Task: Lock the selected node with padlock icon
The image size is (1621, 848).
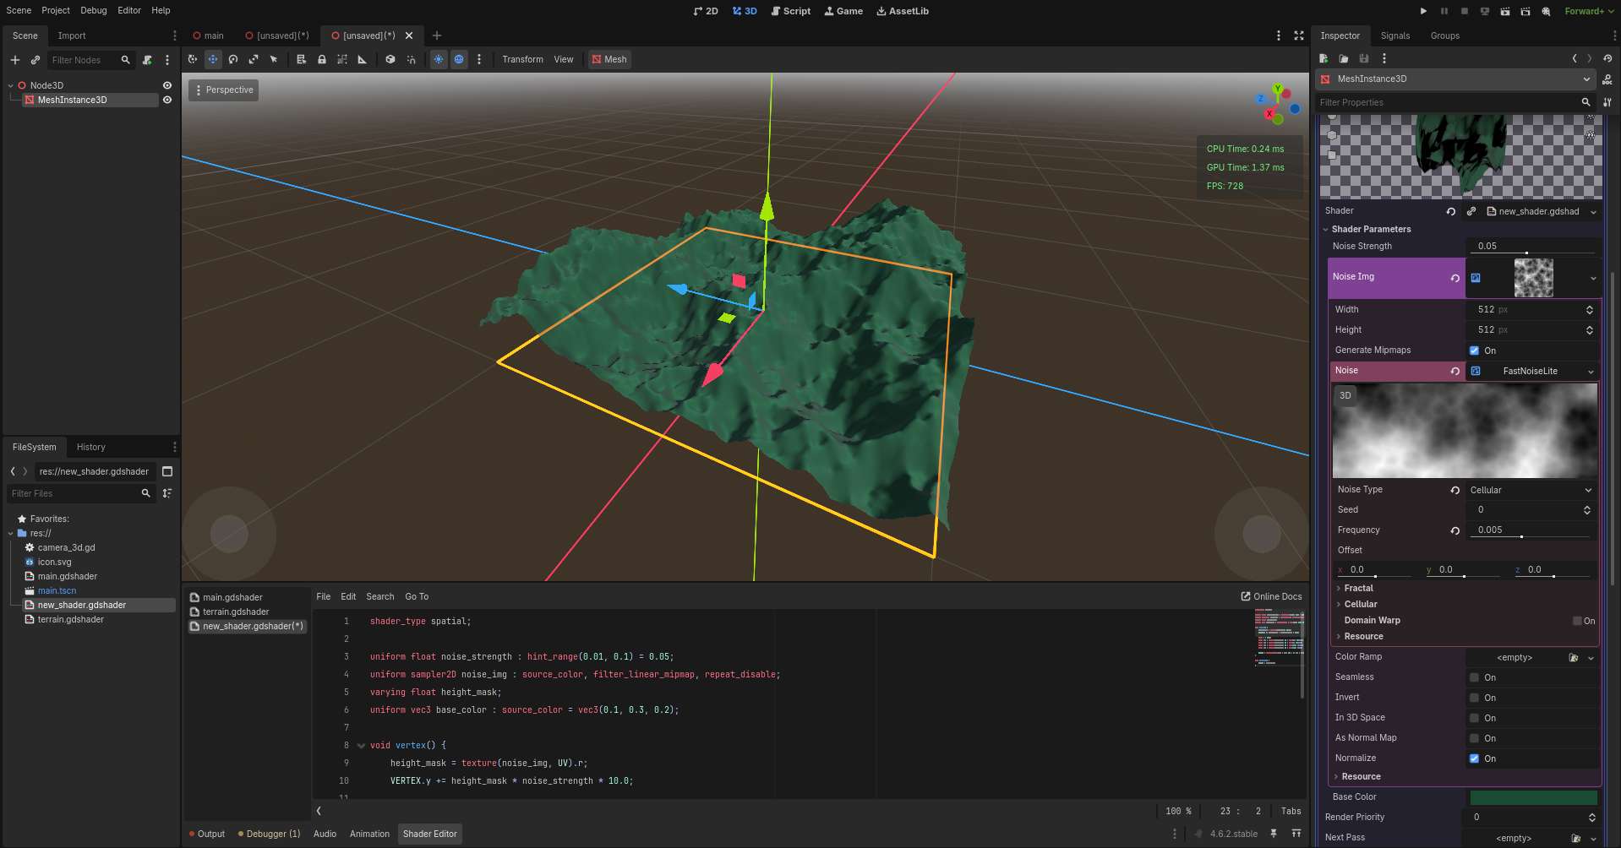Action: pos(322,59)
